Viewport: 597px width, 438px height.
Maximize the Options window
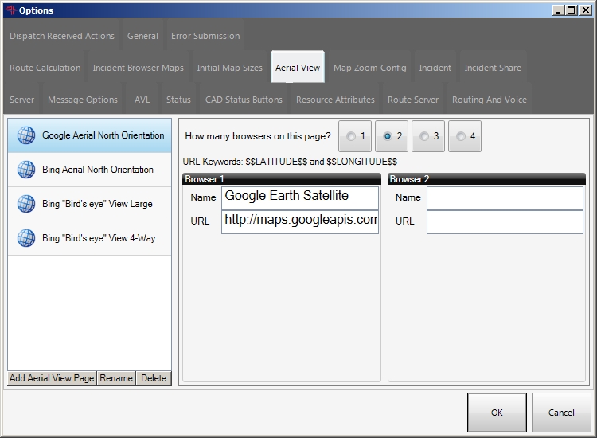coord(572,10)
